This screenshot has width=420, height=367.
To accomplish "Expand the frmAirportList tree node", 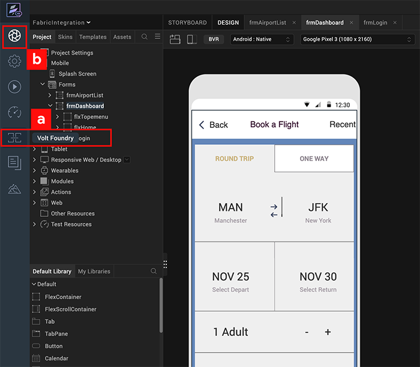I will [50, 96].
